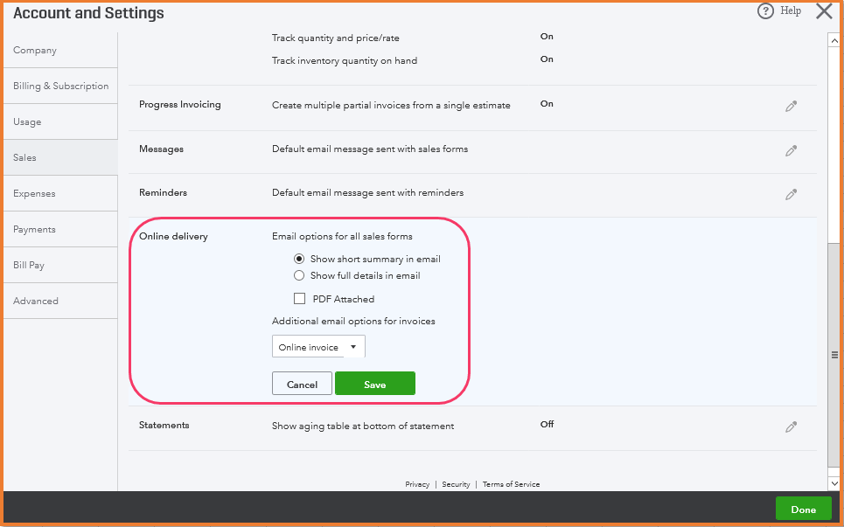The image size is (844, 527).
Task: Choose Show full details in email
Action: 299,275
